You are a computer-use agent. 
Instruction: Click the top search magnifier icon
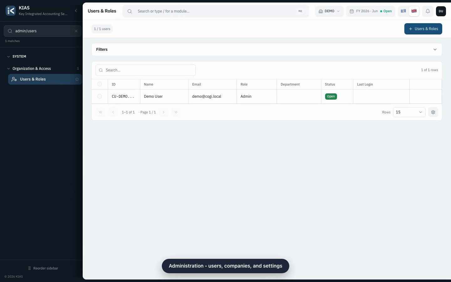pyautogui.click(x=130, y=11)
